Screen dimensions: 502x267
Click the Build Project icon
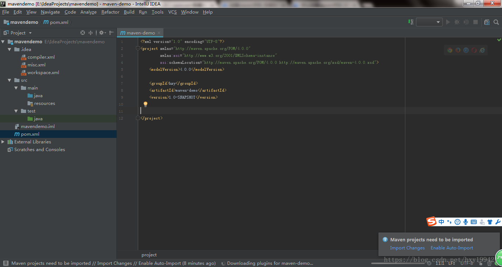pyautogui.click(x=411, y=22)
